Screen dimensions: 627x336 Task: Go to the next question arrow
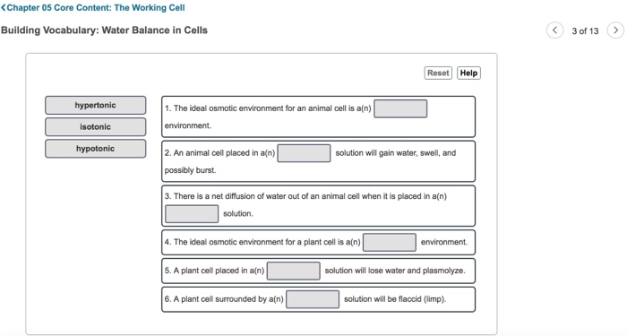point(615,30)
